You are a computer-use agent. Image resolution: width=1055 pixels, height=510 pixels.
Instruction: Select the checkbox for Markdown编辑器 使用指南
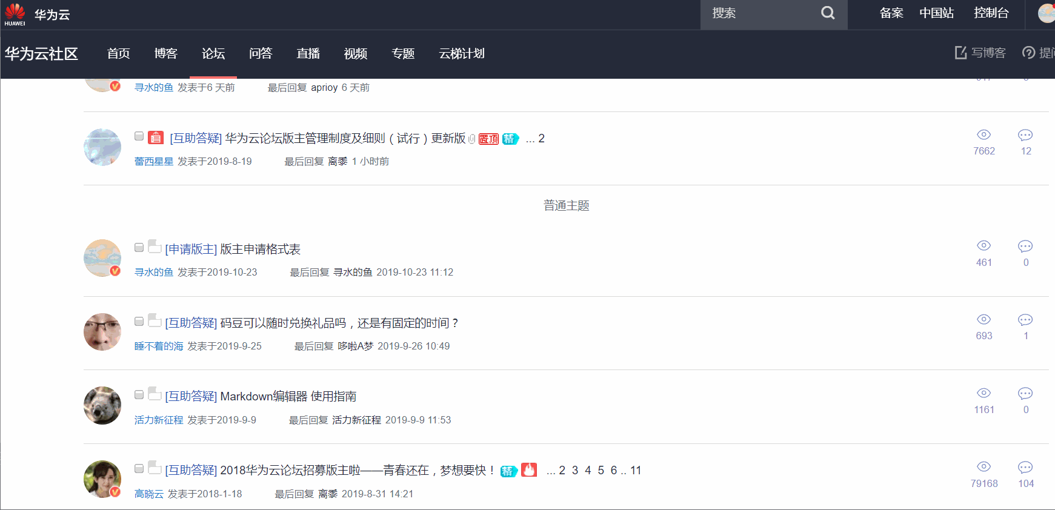139,394
